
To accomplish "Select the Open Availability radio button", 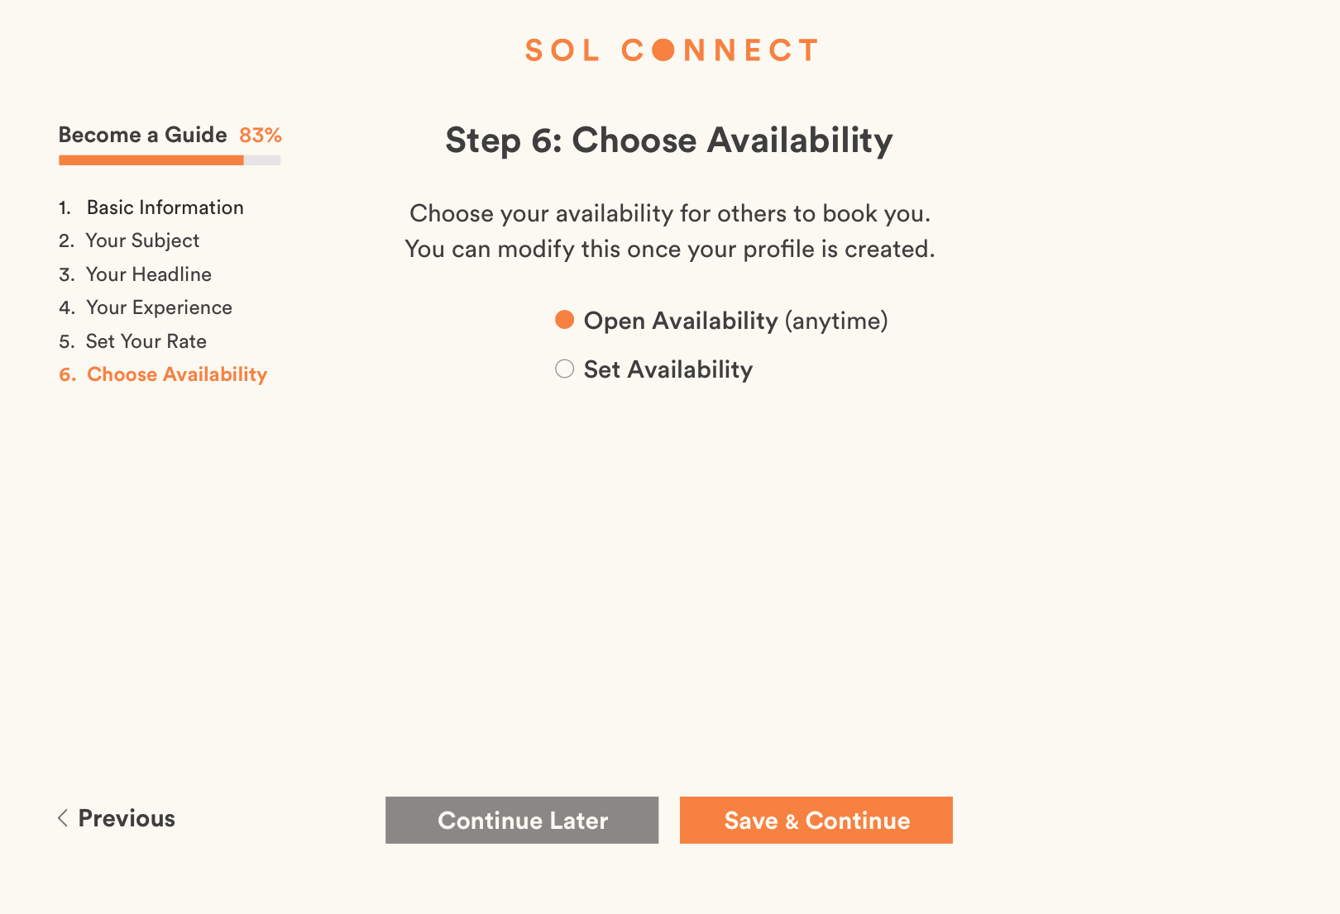I will (564, 320).
